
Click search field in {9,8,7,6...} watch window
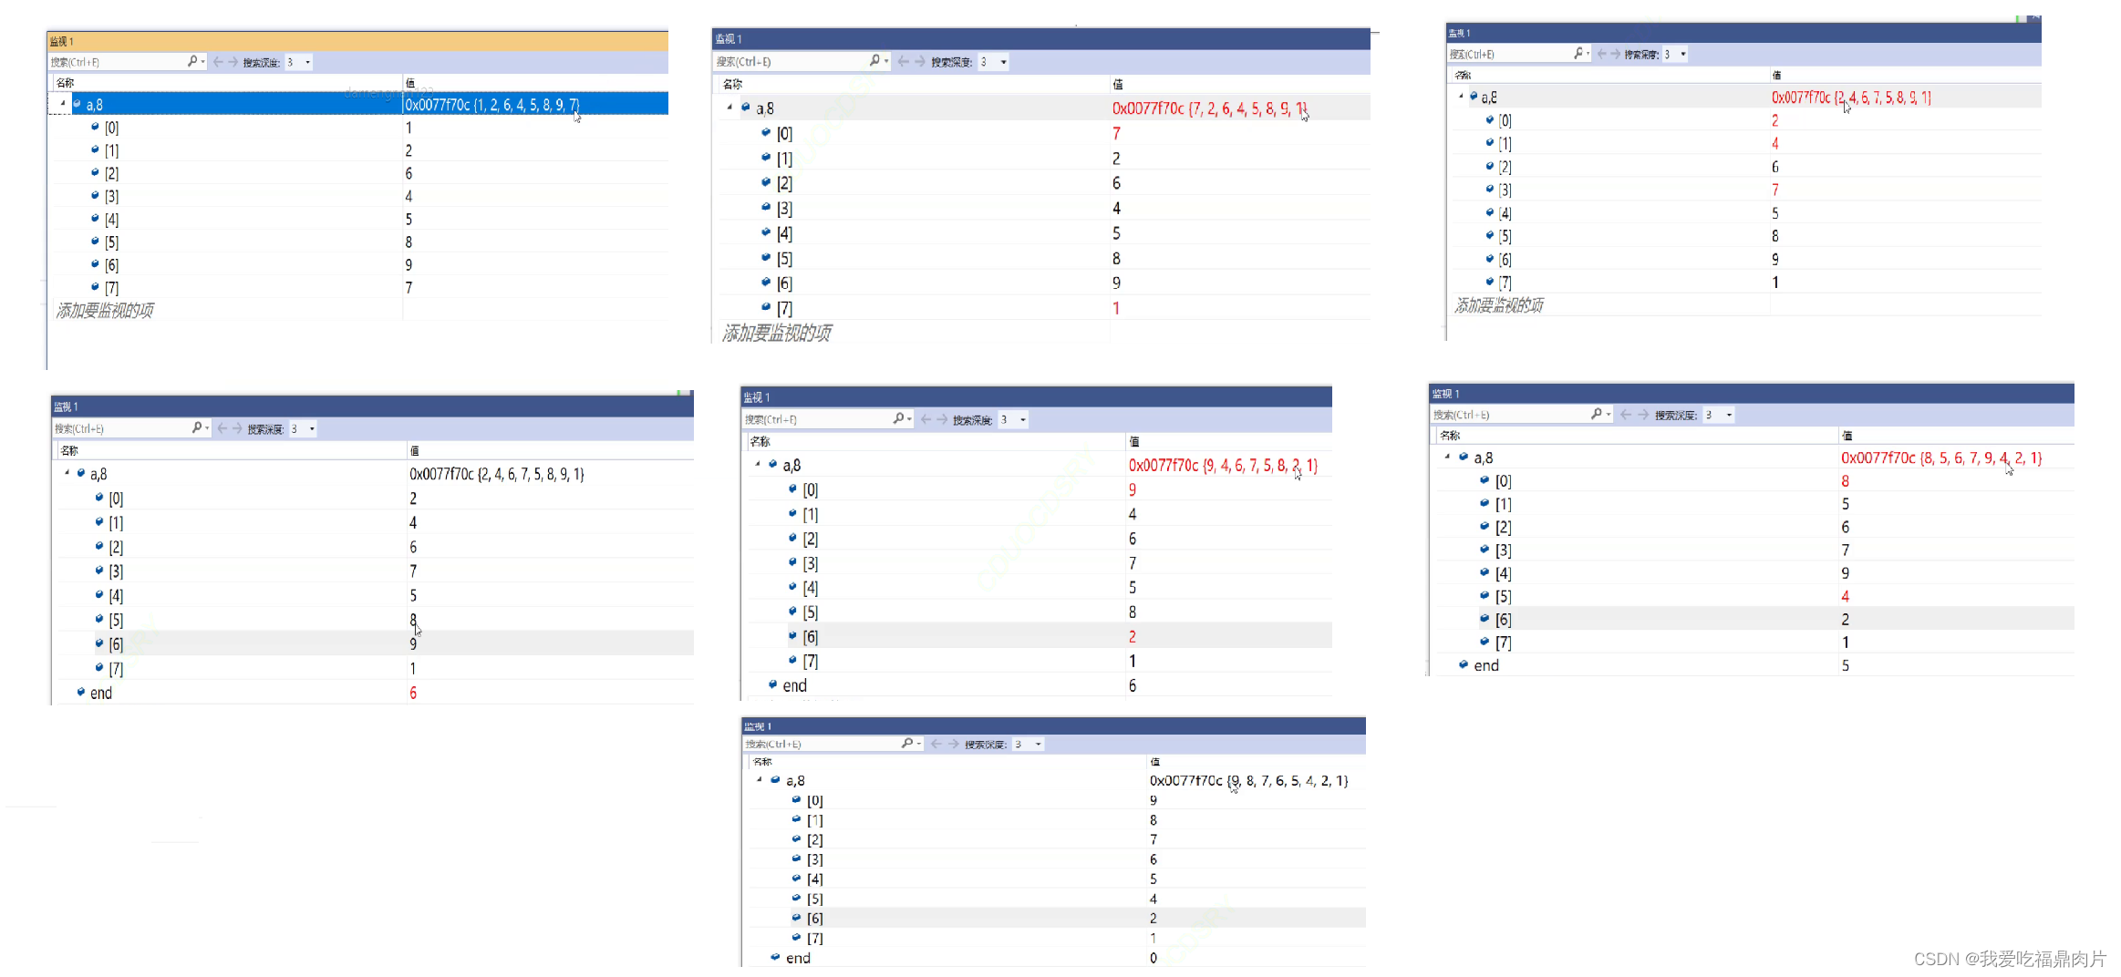click(822, 745)
